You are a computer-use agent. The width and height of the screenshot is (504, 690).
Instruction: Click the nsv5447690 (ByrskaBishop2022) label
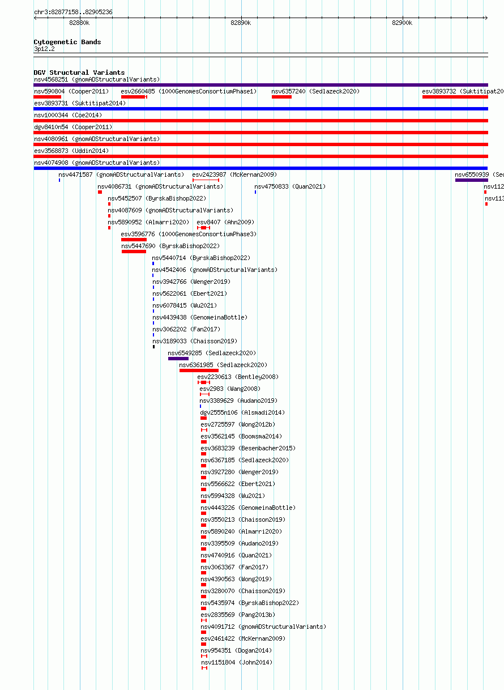[x=170, y=246]
